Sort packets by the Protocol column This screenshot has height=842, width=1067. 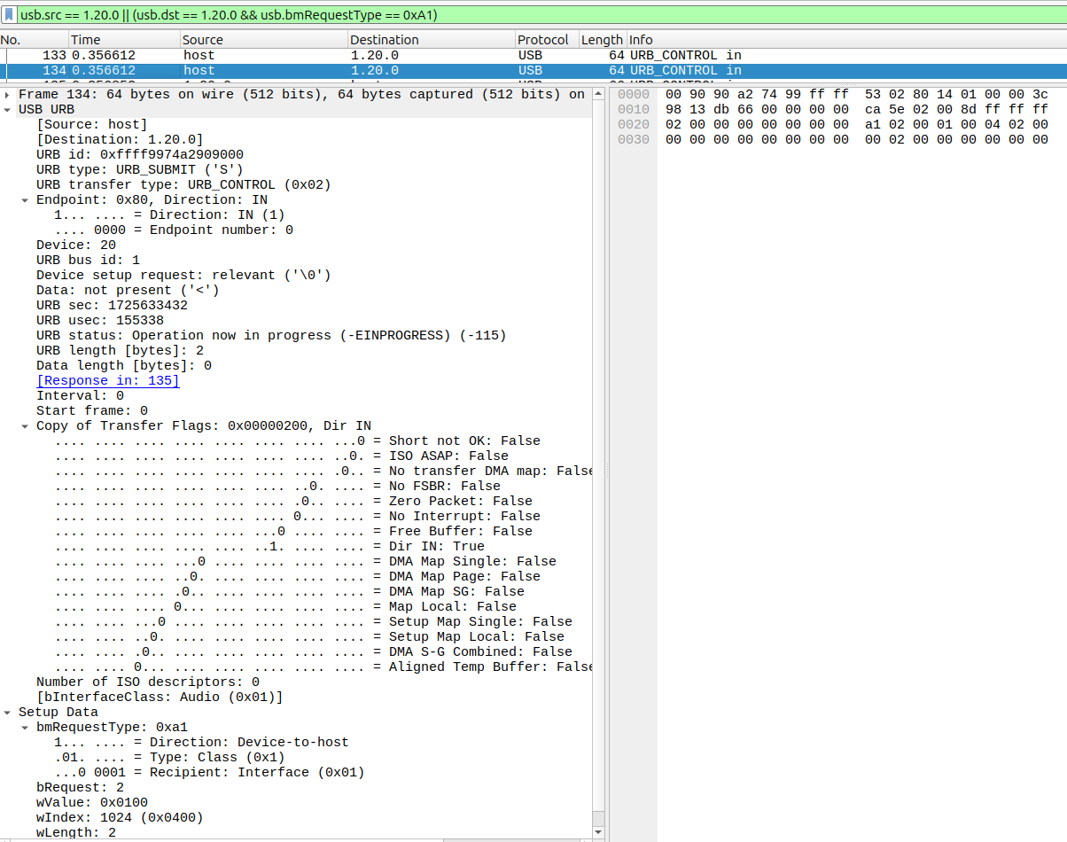[545, 39]
